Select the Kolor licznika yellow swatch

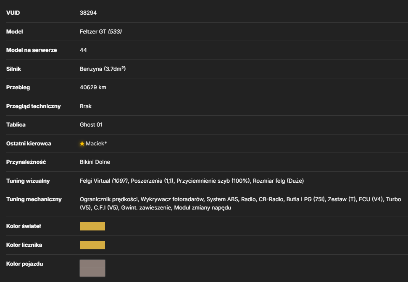click(92, 245)
